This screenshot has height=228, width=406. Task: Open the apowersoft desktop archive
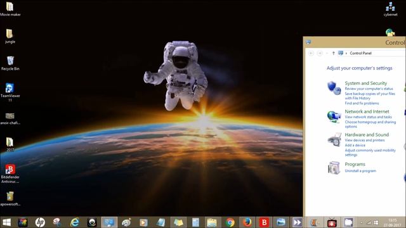[10, 198]
